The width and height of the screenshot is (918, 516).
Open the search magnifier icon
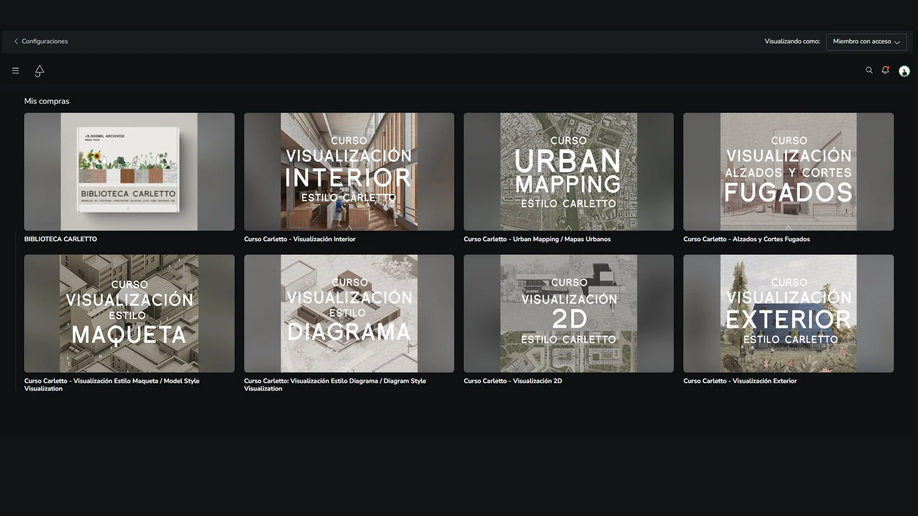pos(869,70)
